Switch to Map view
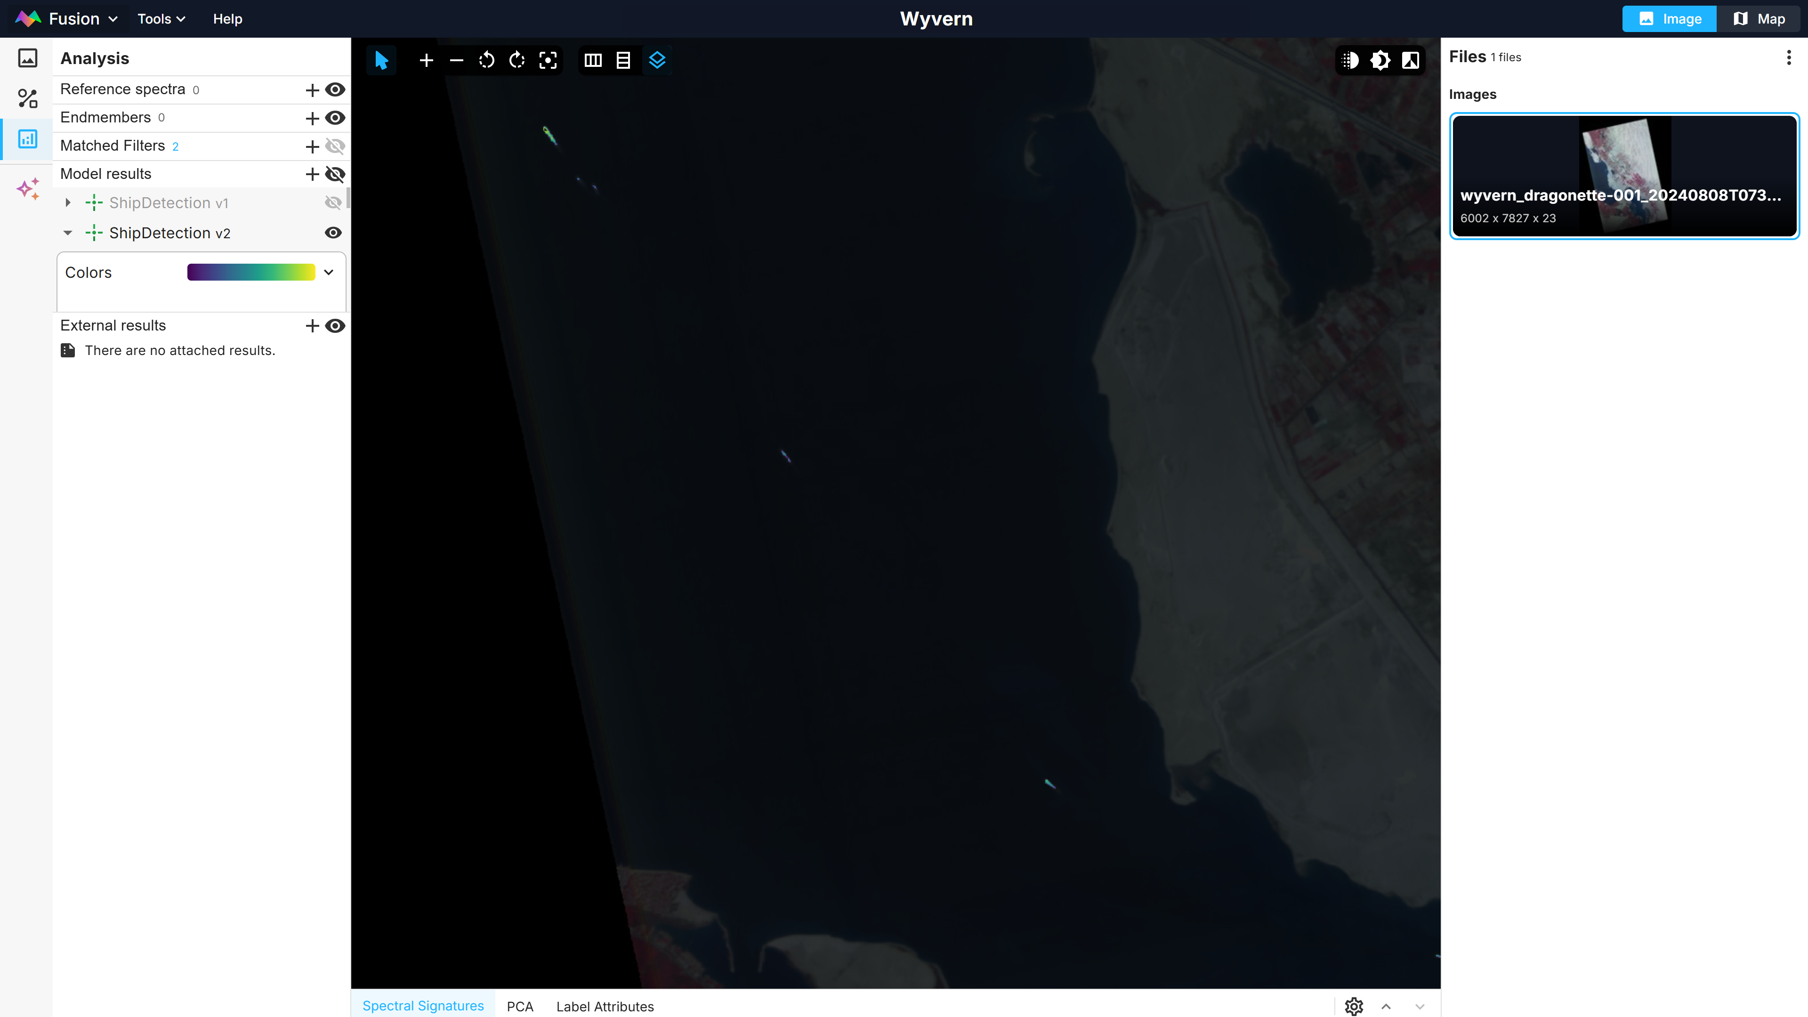Image resolution: width=1808 pixels, height=1017 pixels. (1759, 19)
